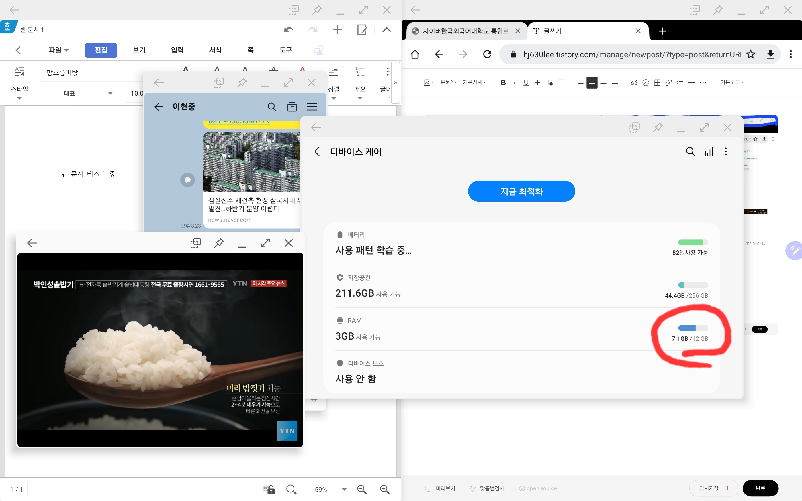Switch to the 보기 ribbon tab
The height and width of the screenshot is (501, 802).
click(139, 50)
